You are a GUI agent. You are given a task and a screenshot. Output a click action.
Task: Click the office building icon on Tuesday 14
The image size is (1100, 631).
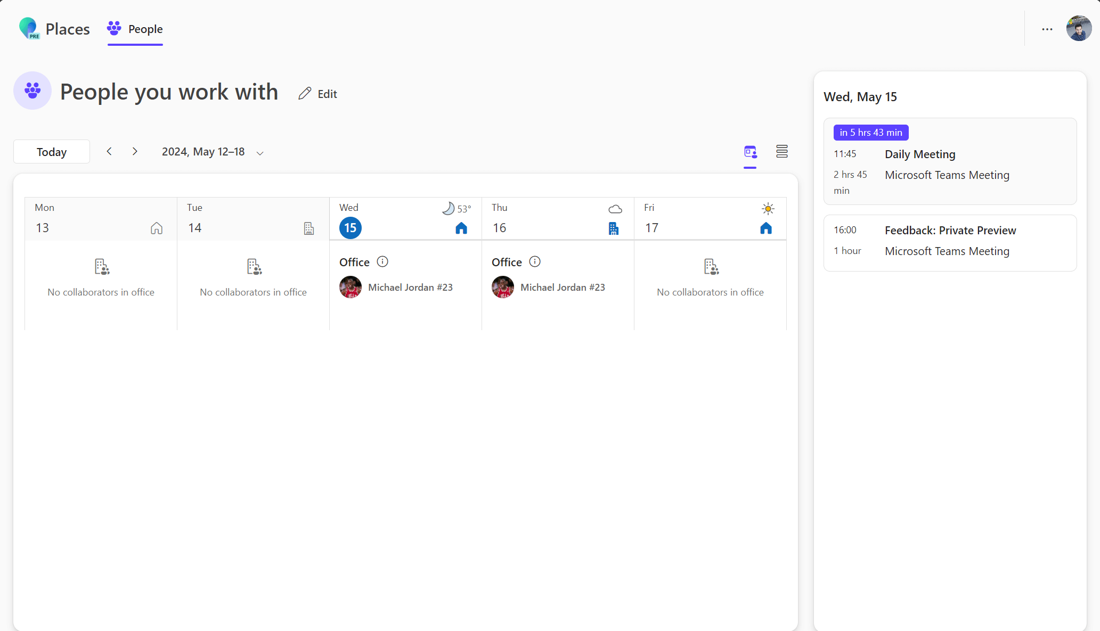pos(308,228)
